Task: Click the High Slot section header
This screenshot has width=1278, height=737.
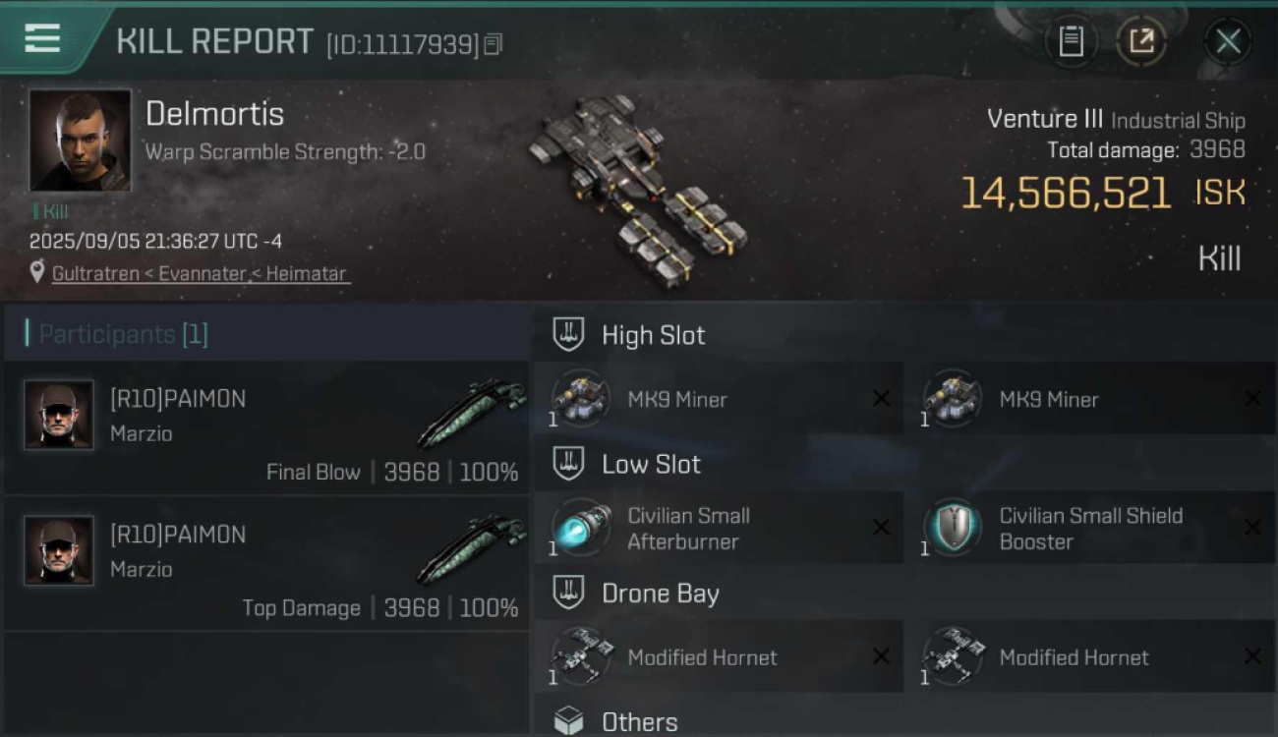Action: pos(653,335)
